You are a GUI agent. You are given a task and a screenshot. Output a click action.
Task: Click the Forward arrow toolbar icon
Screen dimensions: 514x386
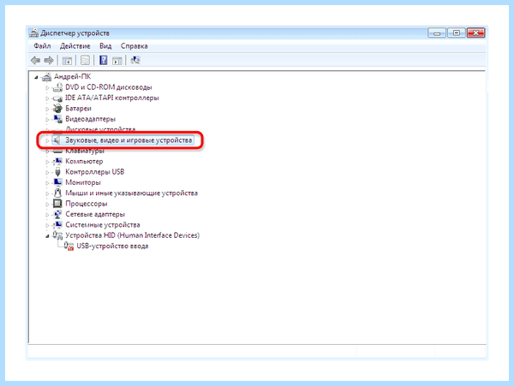49,60
